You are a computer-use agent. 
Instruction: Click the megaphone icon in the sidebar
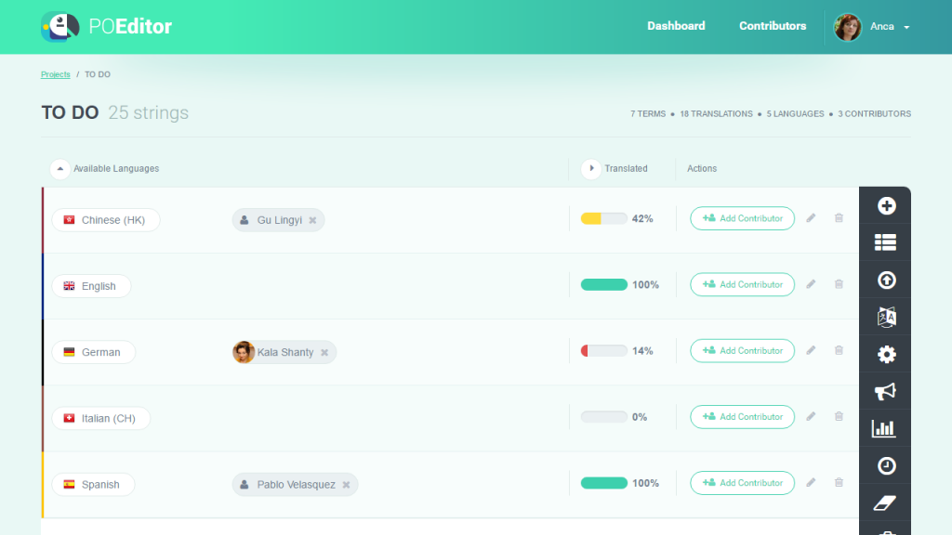[x=886, y=391]
